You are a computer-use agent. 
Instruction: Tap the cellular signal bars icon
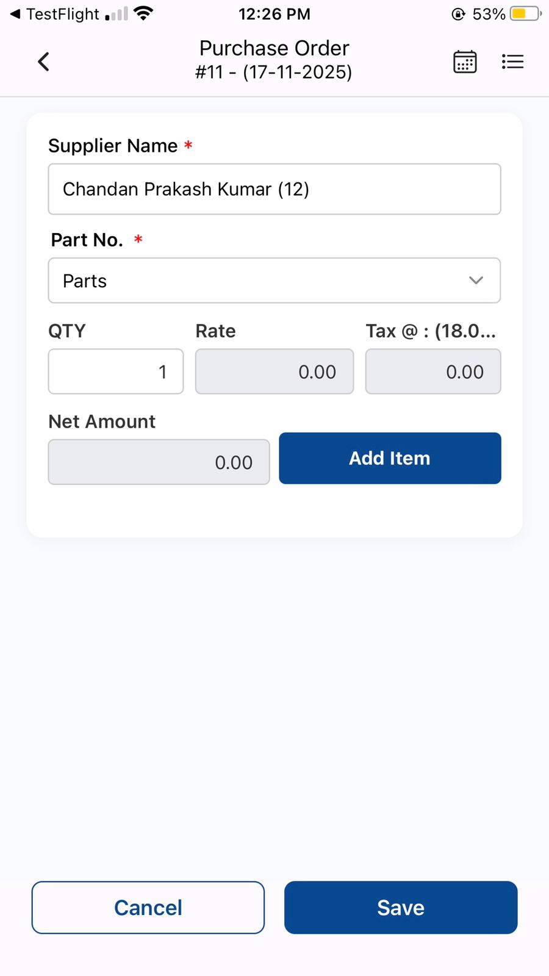[117, 14]
